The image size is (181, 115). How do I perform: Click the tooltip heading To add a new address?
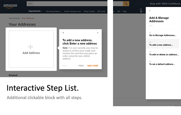click(80, 42)
